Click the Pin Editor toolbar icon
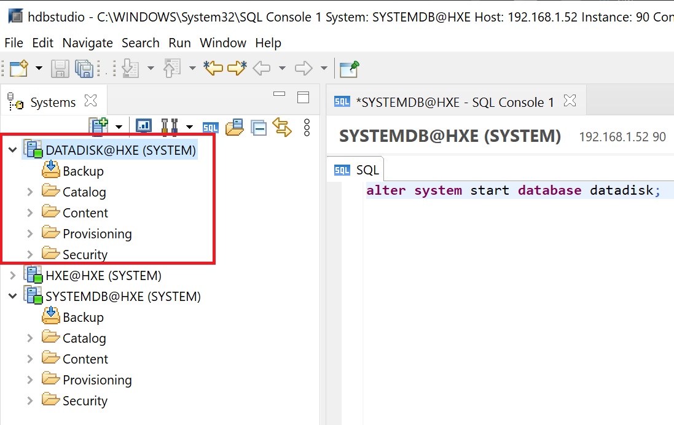Viewport: 674px width, 425px height. (x=349, y=68)
